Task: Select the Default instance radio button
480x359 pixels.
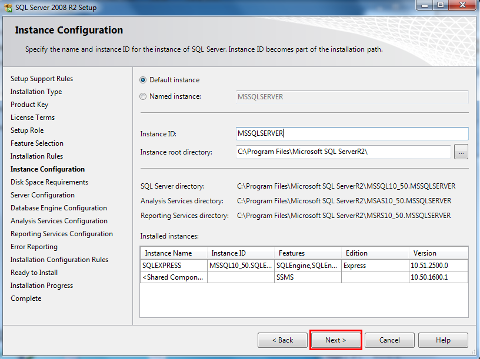Action: pyautogui.click(x=143, y=80)
